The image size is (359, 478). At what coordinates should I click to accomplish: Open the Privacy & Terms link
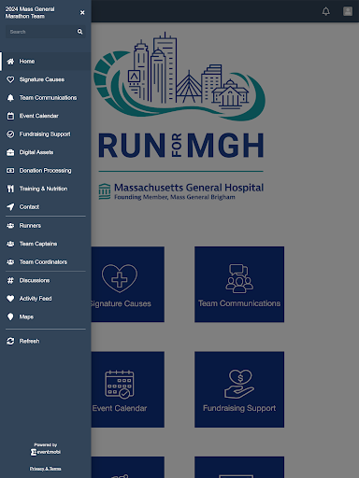click(x=46, y=469)
